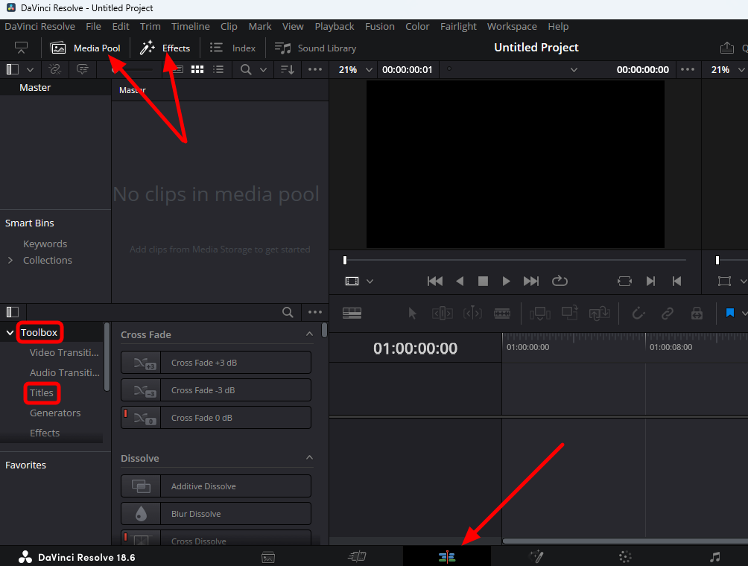748x566 pixels.
Task: Jump to last frame in source viewer
Action: [x=531, y=282]
